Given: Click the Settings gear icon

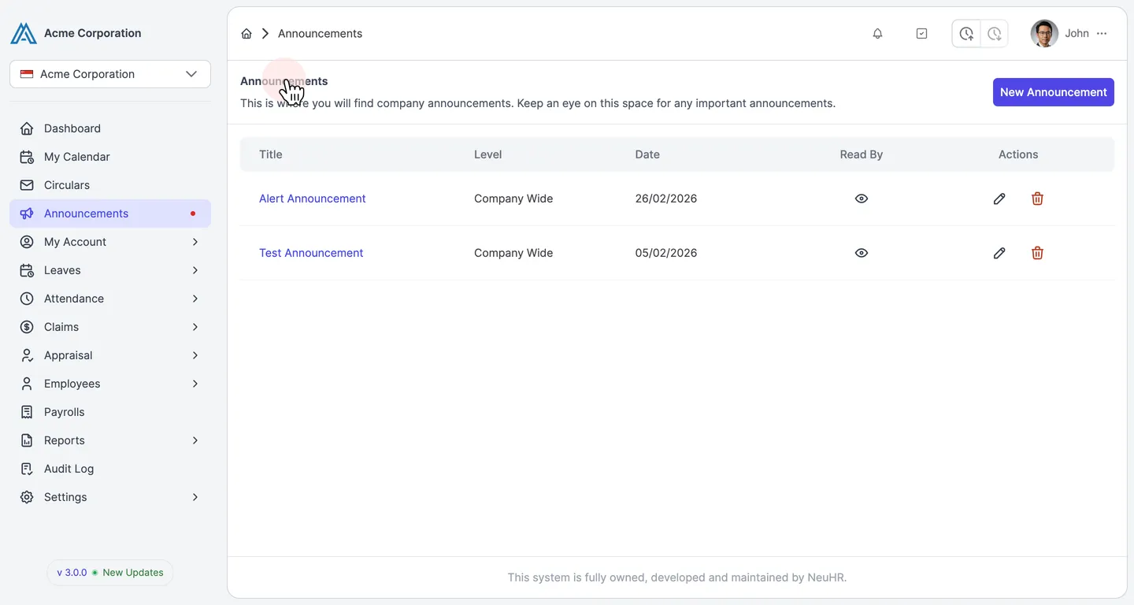Looking at the screenshot, I should (27, 497).
